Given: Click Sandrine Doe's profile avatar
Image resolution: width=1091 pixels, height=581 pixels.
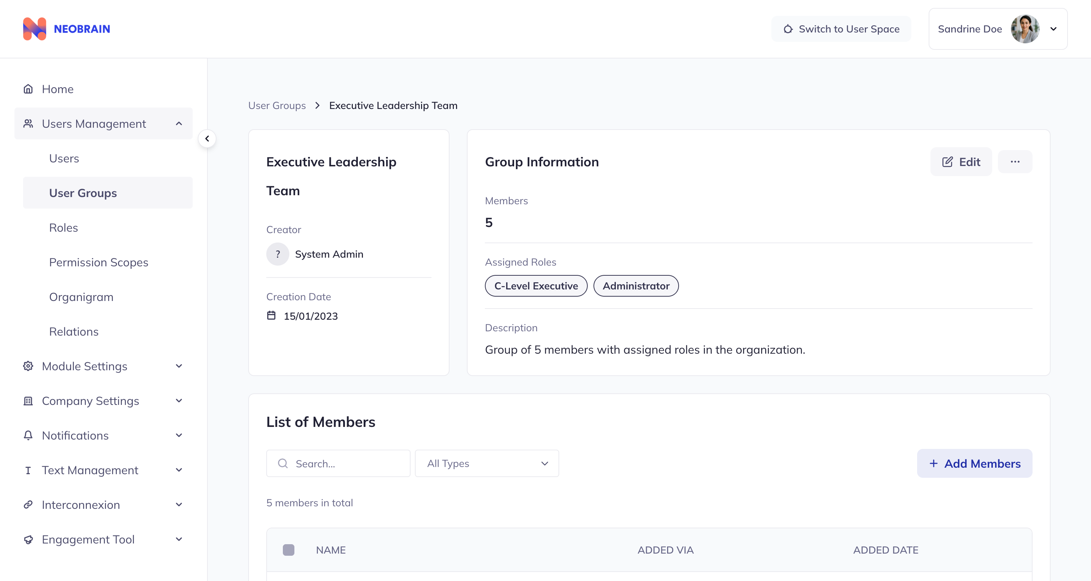Looking at the screenshot, I should [x=1025, y=29].
